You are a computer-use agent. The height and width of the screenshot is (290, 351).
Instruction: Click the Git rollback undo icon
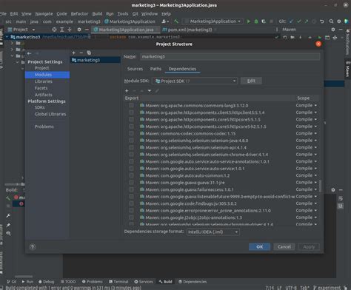[322, 21]
